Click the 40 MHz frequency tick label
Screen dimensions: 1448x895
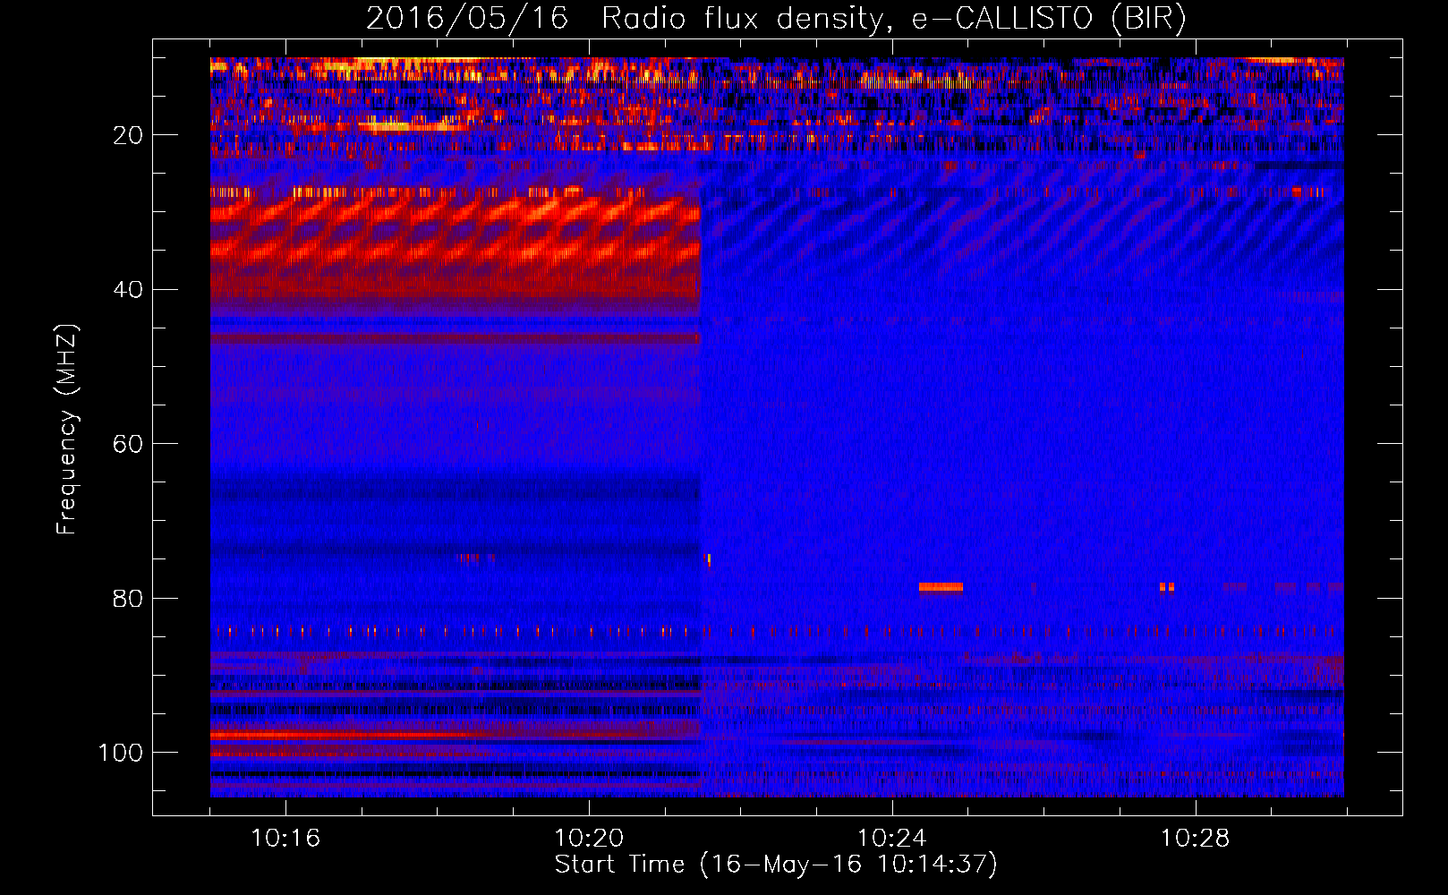point(128,290)
